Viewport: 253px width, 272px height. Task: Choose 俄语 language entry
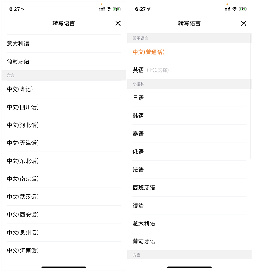pyautogui.click(x=189, y=152)
